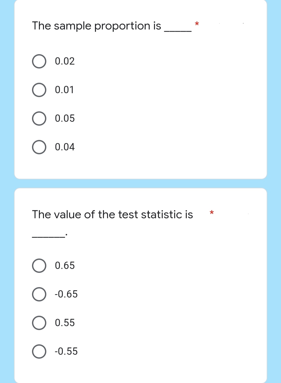Click the 0.65 option label text

(x=65, y=266)
